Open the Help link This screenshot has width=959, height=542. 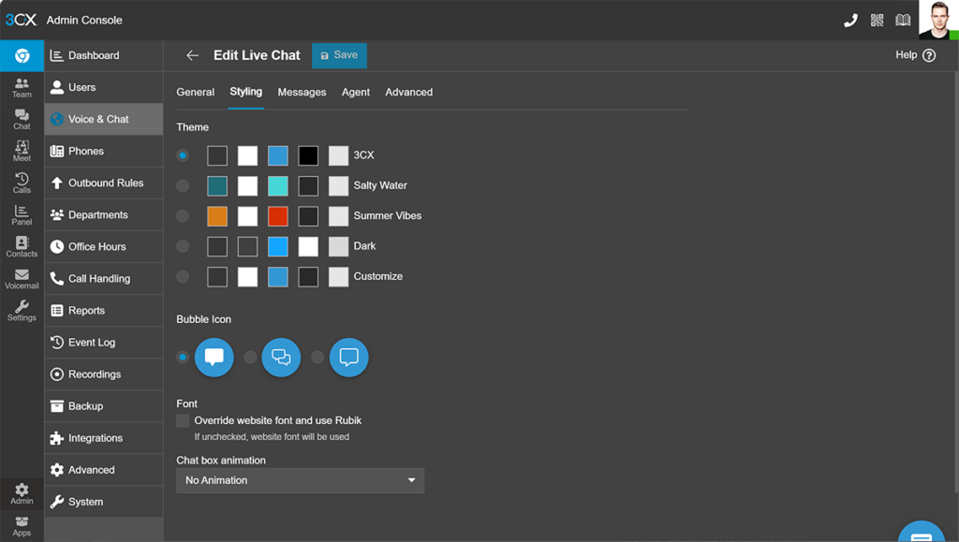[915, 55]
